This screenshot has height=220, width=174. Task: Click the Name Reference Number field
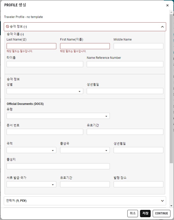coord(125,64)
